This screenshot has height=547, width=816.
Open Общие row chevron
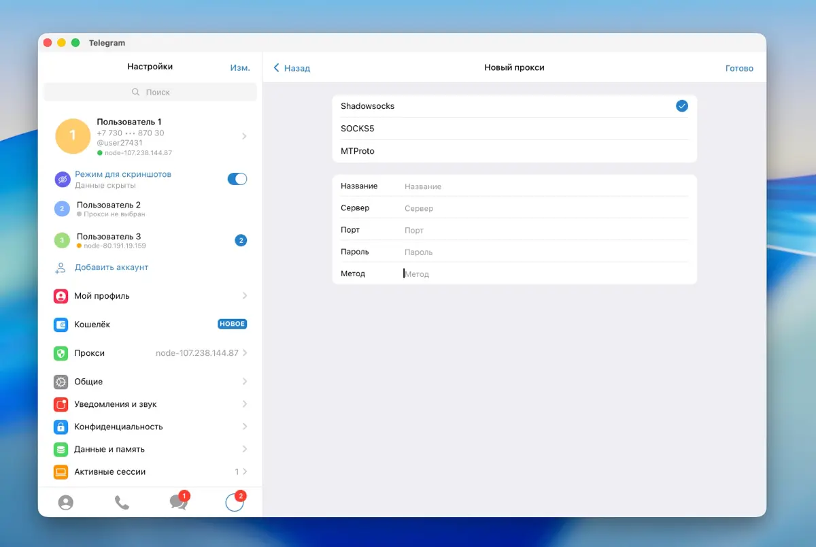[245, 382]
